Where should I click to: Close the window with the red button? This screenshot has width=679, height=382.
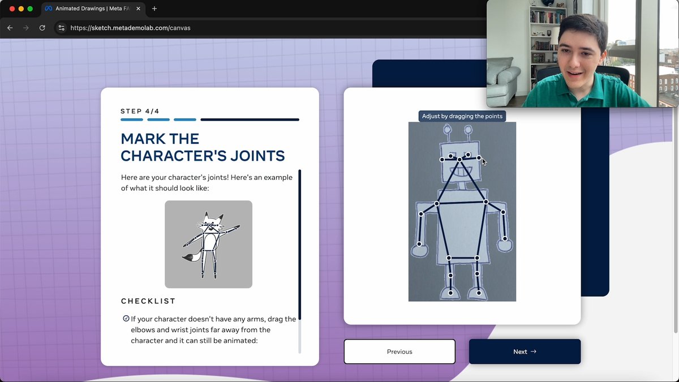pos(12,8)
